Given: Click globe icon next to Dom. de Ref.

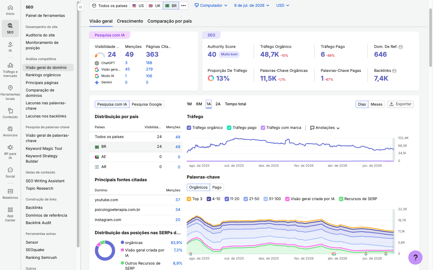Looking at the screenshot, I should pos(401,47).
